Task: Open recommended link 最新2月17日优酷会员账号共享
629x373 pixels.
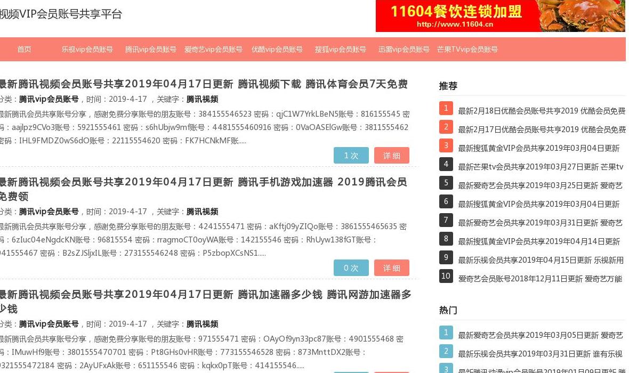Action: [542, 129]
